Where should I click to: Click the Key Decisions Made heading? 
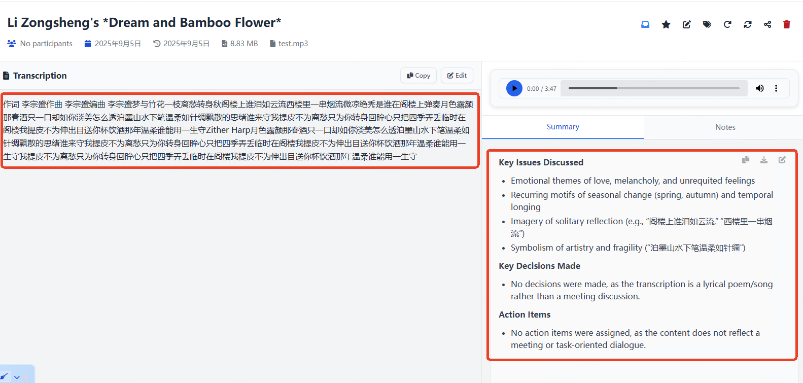coord(539,266)
